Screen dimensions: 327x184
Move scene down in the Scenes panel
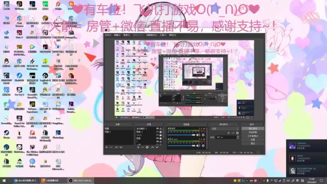point(121,147)
